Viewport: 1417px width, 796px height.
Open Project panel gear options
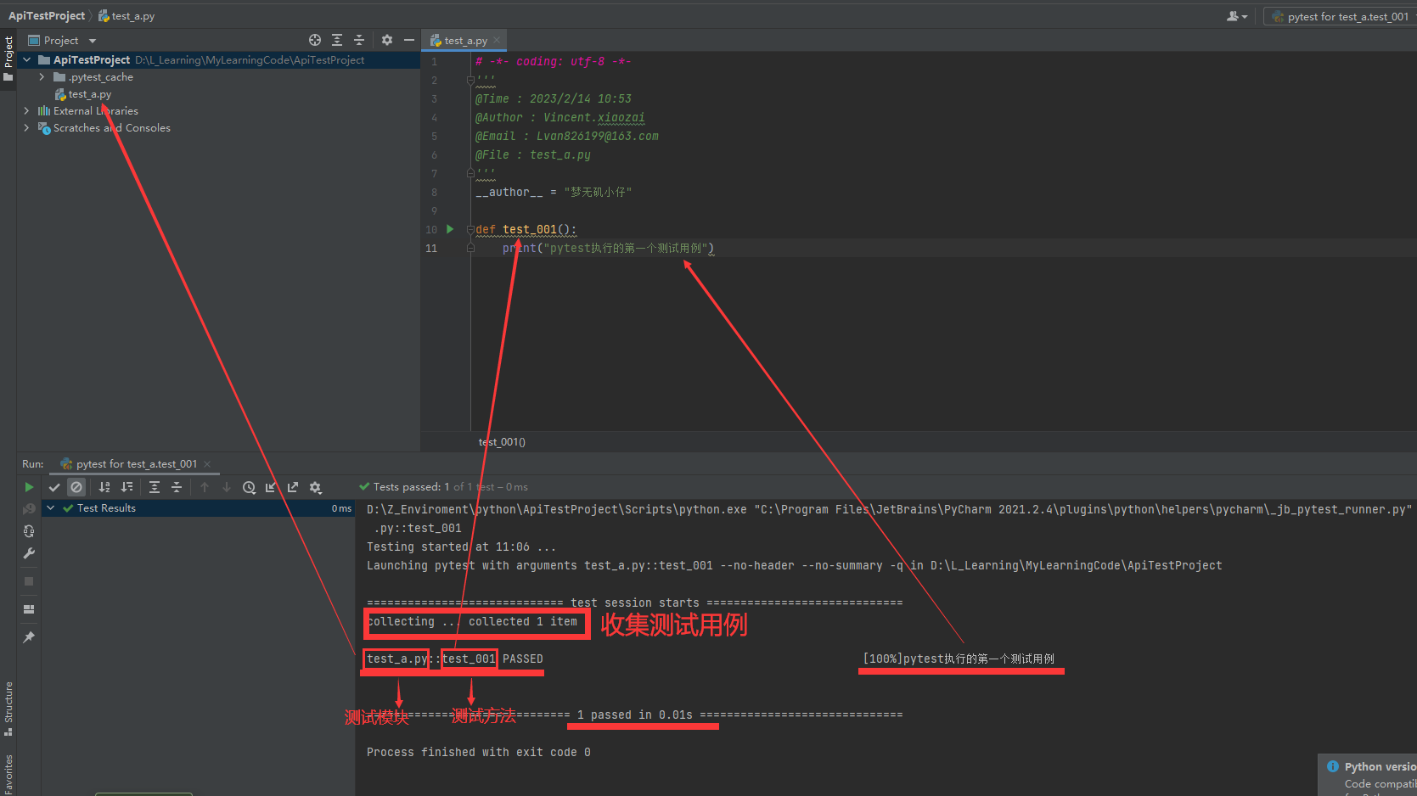point(387,40)
